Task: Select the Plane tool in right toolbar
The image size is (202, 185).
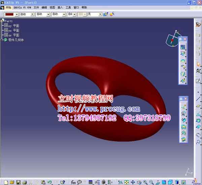Action: [198, 106]
